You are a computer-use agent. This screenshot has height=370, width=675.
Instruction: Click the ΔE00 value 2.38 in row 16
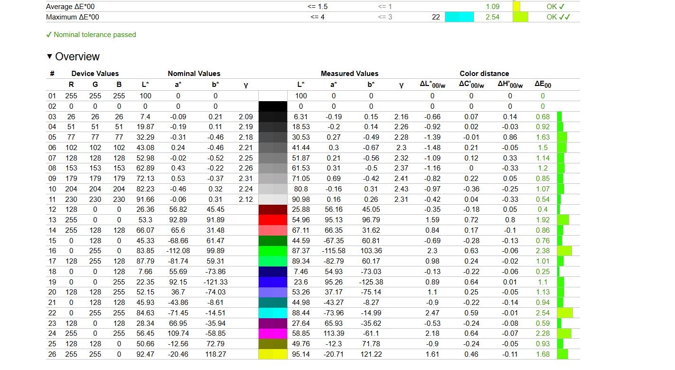(543, 251)
